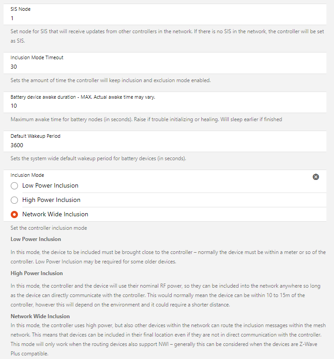This screenshot has height=359, width=334.
Task: Click the Inclusion Mode Timeout label
Action: (x=37, y=57)
